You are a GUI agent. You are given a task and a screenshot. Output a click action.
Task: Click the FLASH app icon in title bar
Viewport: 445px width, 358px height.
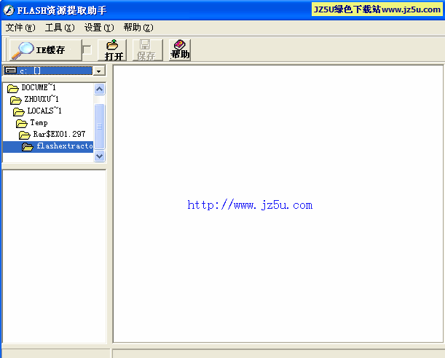pos(9,10)
